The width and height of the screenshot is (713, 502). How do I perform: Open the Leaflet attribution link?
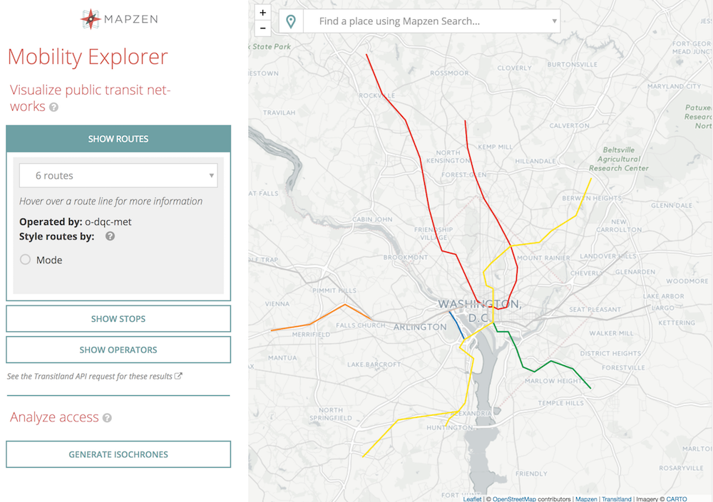(472, 499)
